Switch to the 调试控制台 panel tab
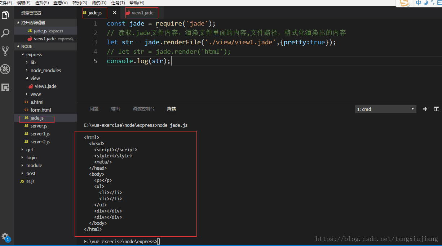Viewport: 442px width, 246px height. tap(143, 108)
